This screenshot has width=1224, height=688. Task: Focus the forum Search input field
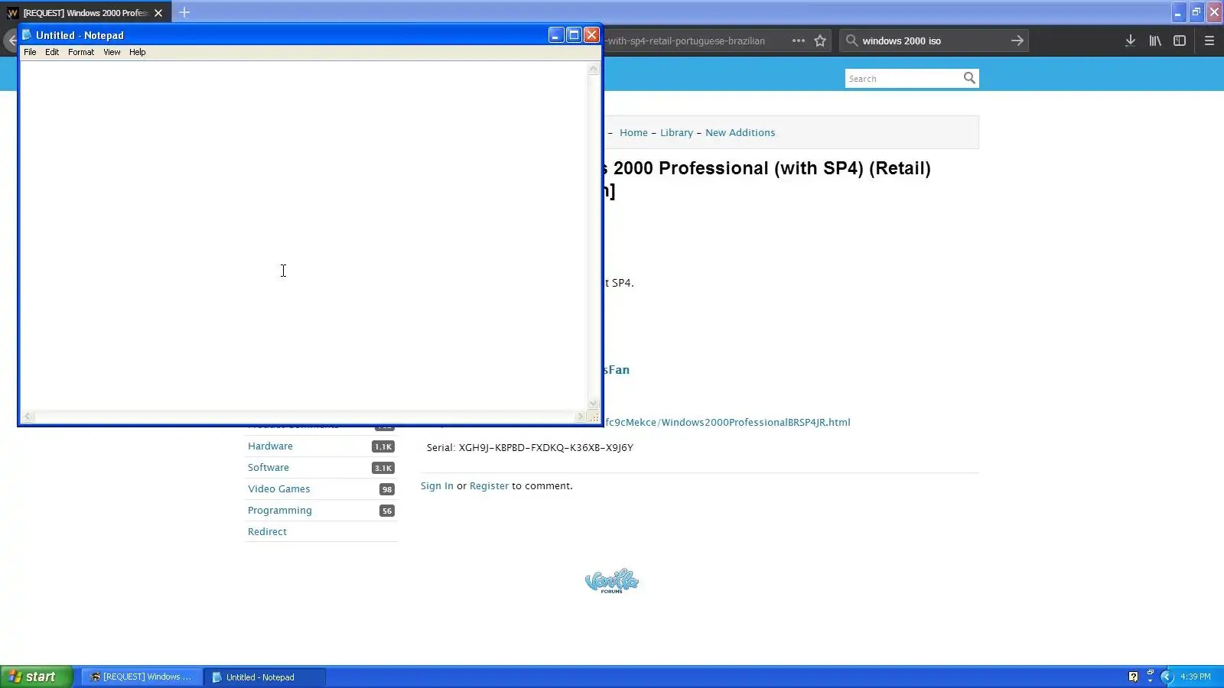[903, 78]
